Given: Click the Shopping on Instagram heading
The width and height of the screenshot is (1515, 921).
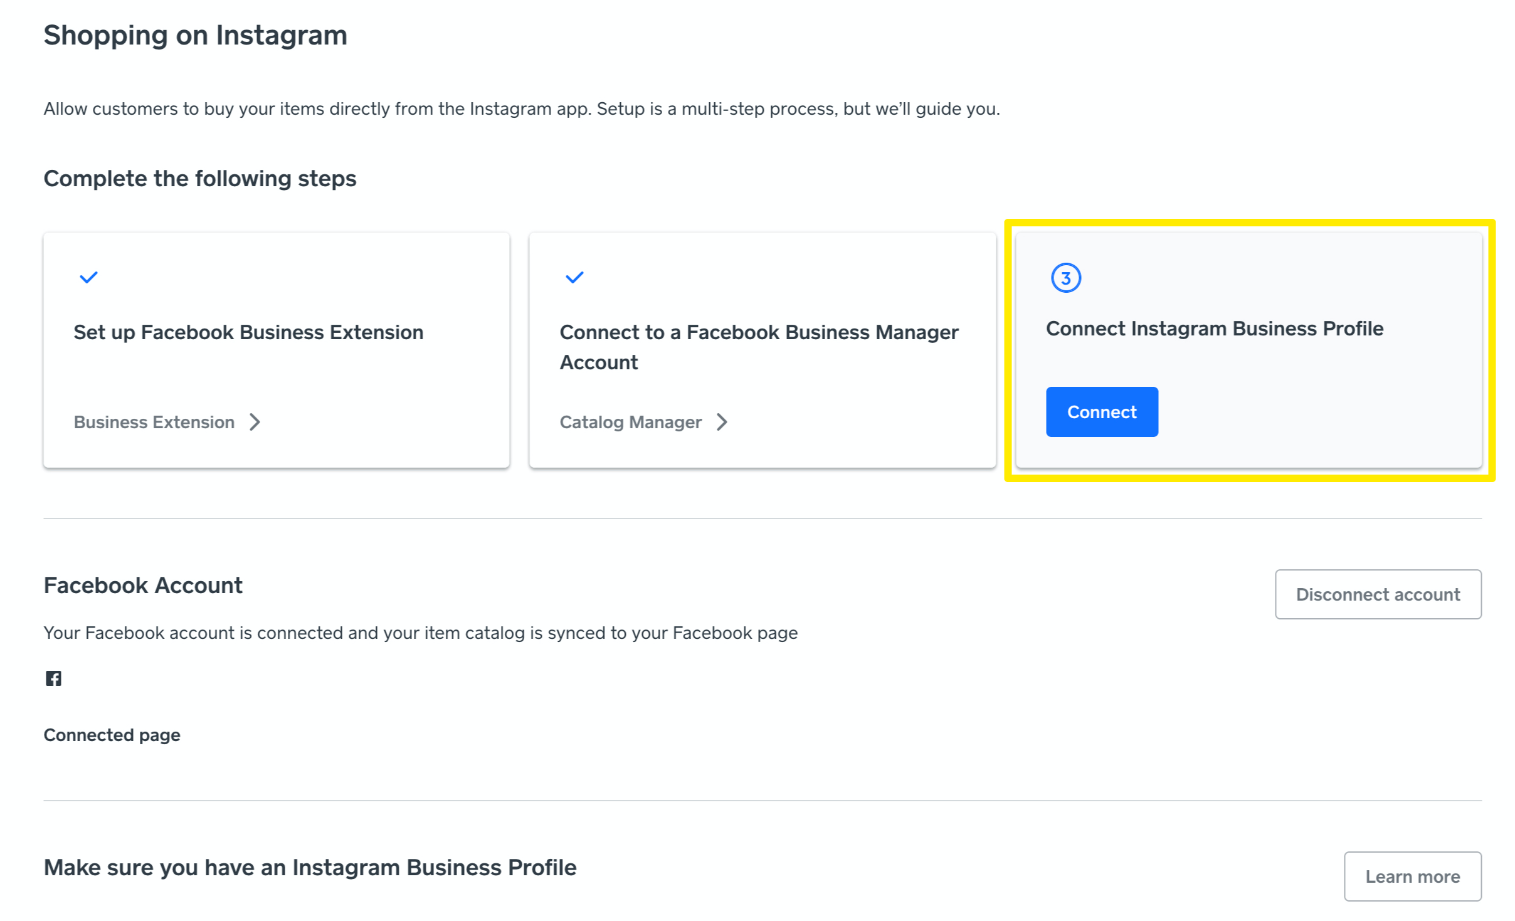Looking at the screenshot, I should (x=195, y=35).
